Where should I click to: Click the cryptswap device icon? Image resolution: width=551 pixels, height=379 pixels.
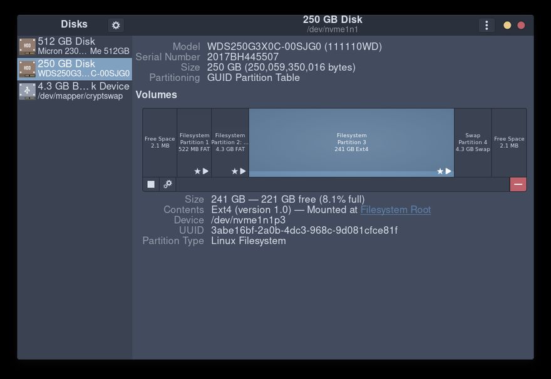click(x=27, y=91)
